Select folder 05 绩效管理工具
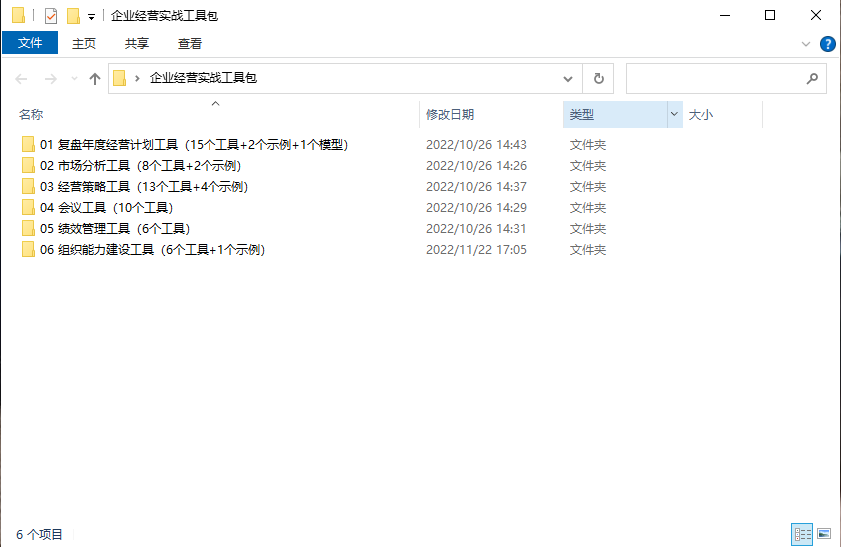The image size is (841, 547). coord(115,229)
